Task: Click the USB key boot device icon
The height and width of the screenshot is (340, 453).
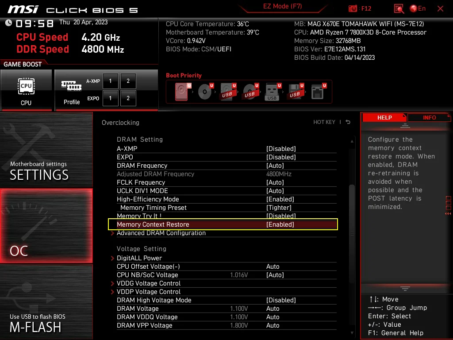Action: pyautogui.click(x=272, y=92)
